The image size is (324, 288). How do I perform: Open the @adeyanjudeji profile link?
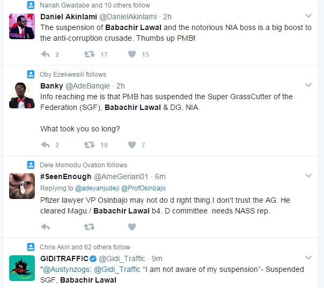pos(97,188)
